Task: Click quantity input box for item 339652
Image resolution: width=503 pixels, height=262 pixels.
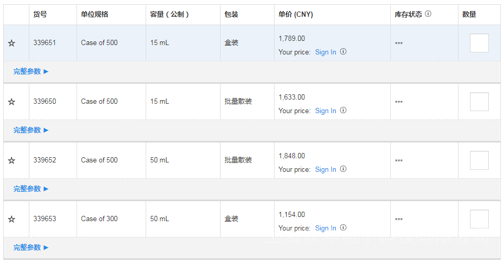Action: [x=479, y=160]
